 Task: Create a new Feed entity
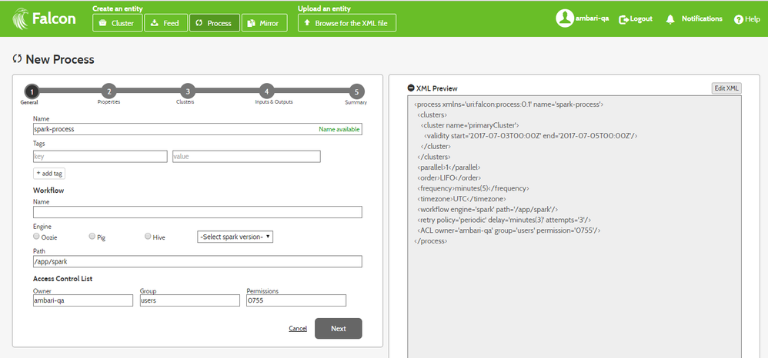point(165,23)
